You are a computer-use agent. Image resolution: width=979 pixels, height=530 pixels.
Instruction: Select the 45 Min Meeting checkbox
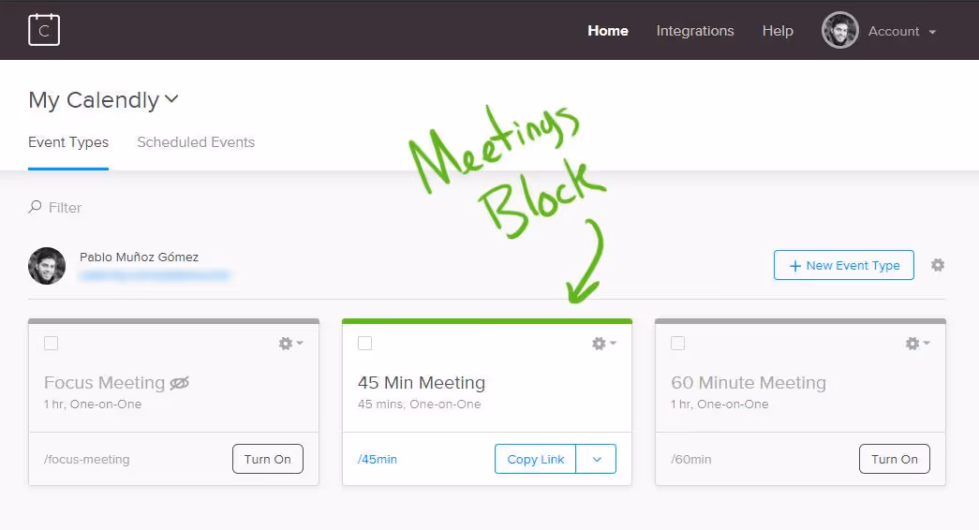click(x=365, y=344)
